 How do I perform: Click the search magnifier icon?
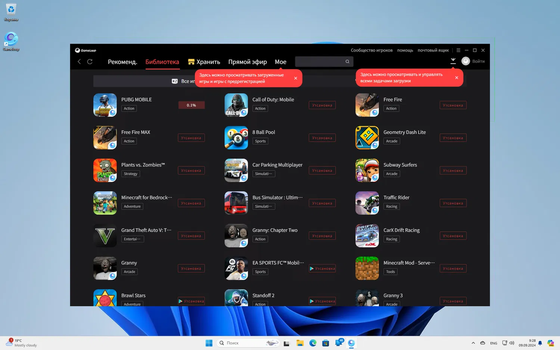(x=347, y=62)
